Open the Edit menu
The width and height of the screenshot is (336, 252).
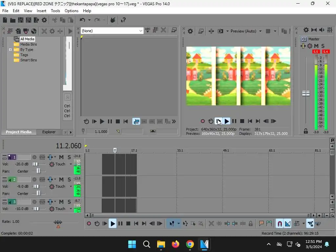pos(16,11)
